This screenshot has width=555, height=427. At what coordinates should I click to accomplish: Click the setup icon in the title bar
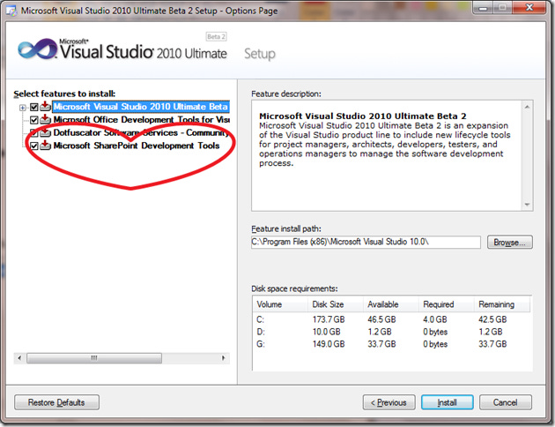pyautogui.click(x=11, y=11)
